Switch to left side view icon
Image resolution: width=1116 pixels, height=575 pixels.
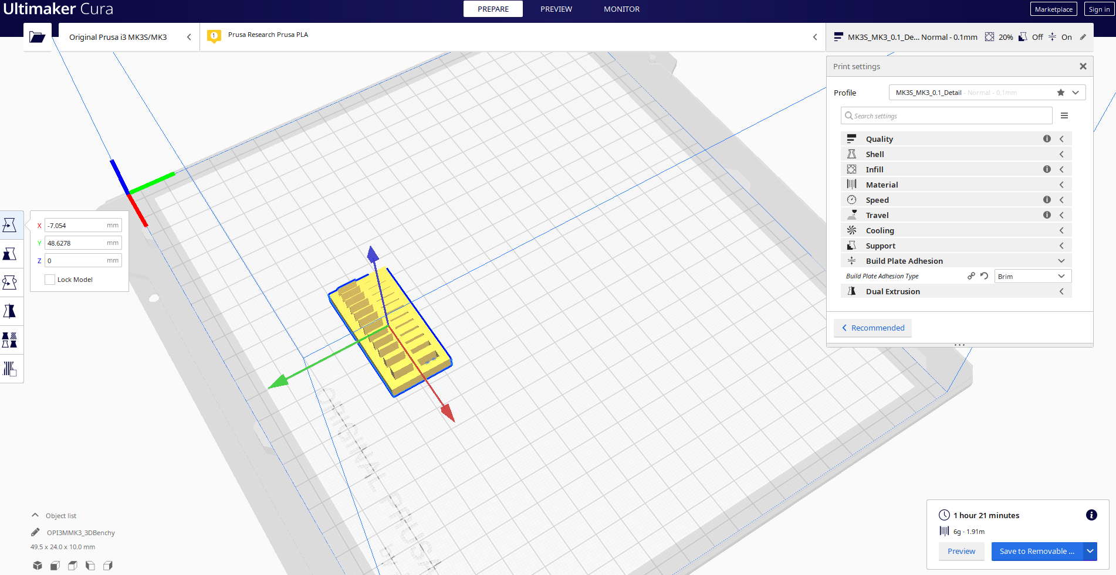tap(90, 566)
